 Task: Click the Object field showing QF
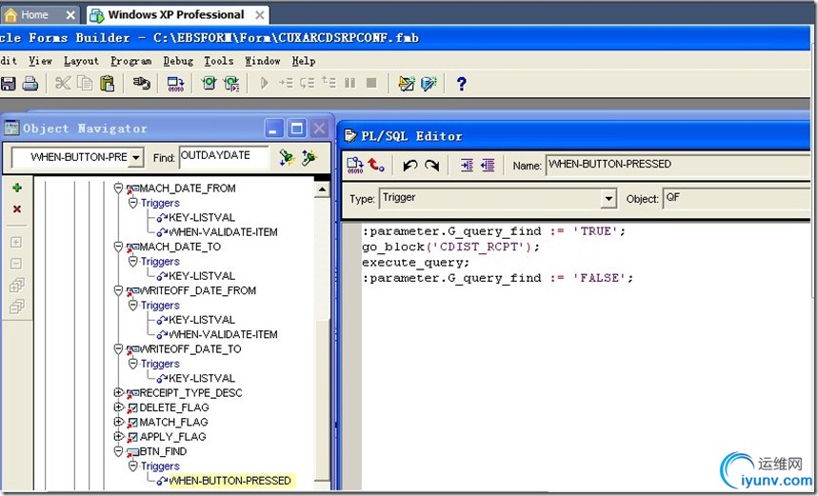[737, 199]
